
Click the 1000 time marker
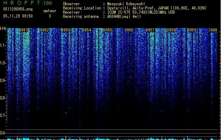(213, 30)
